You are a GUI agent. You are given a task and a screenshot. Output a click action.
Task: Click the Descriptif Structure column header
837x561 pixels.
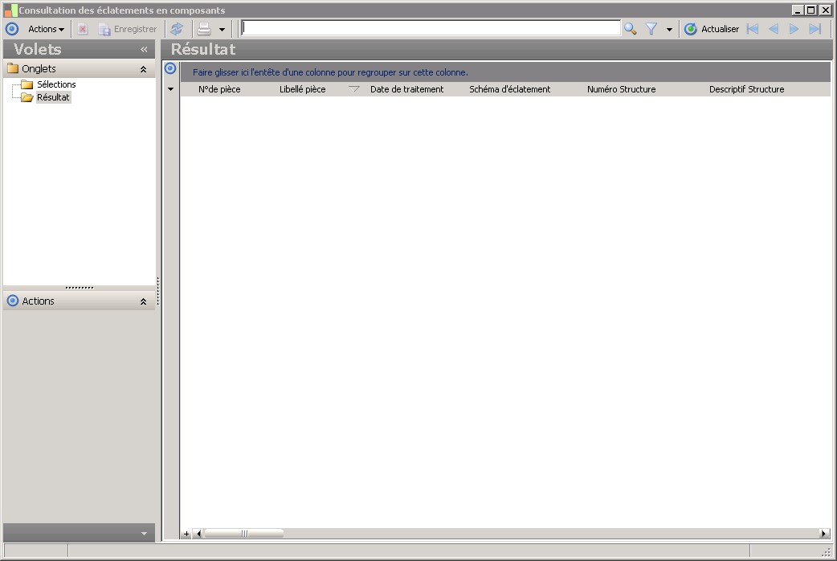point(747,89)
